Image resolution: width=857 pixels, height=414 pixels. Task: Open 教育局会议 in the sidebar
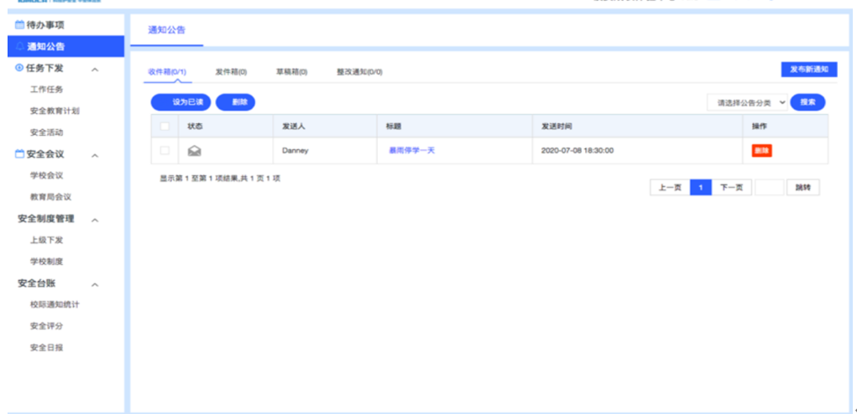point(51,197)
